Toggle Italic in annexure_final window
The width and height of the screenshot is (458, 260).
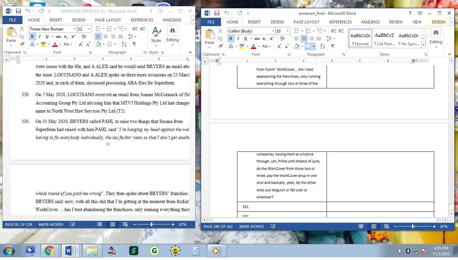238,39
